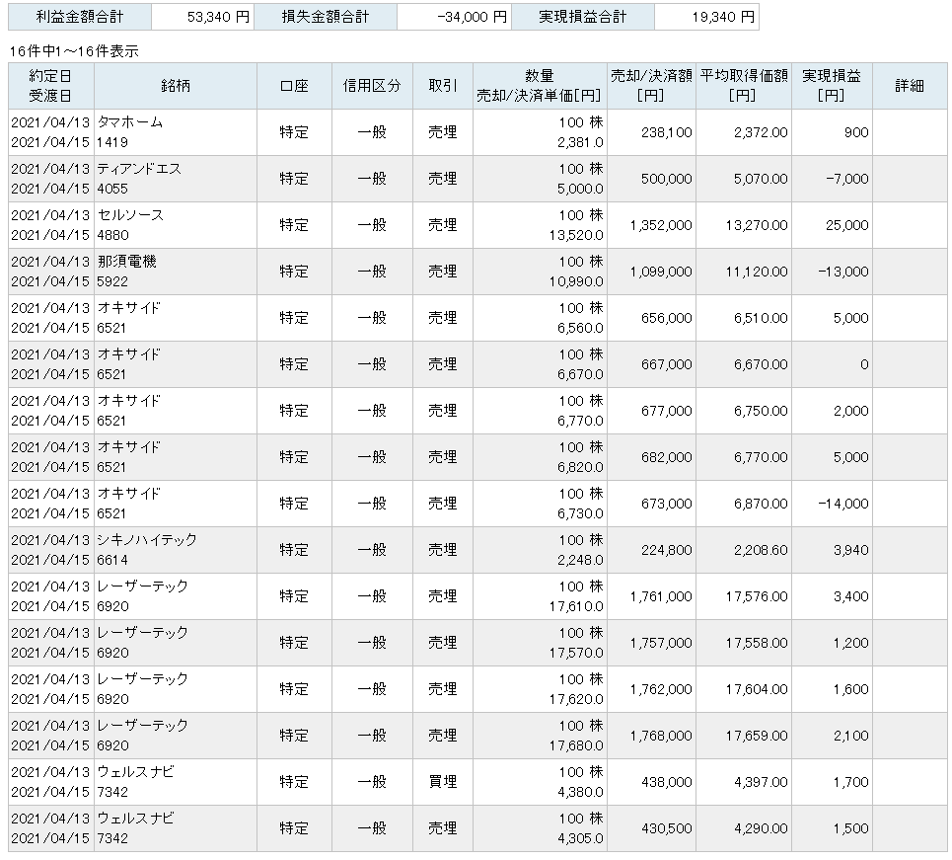Click the オキサイド loss value -14,000
Image resolution: width=952 pixels, height=860 pixels.
[843, 504]
